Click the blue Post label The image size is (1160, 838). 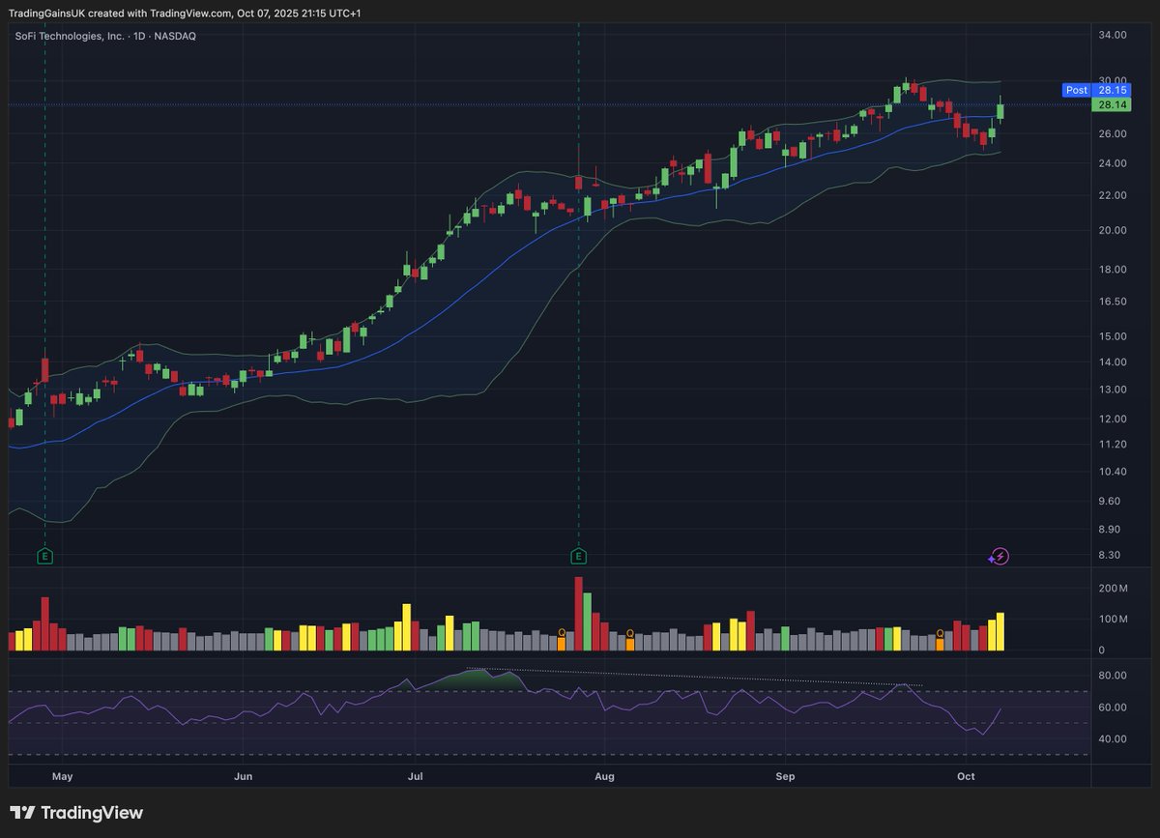click(1076, 90)
